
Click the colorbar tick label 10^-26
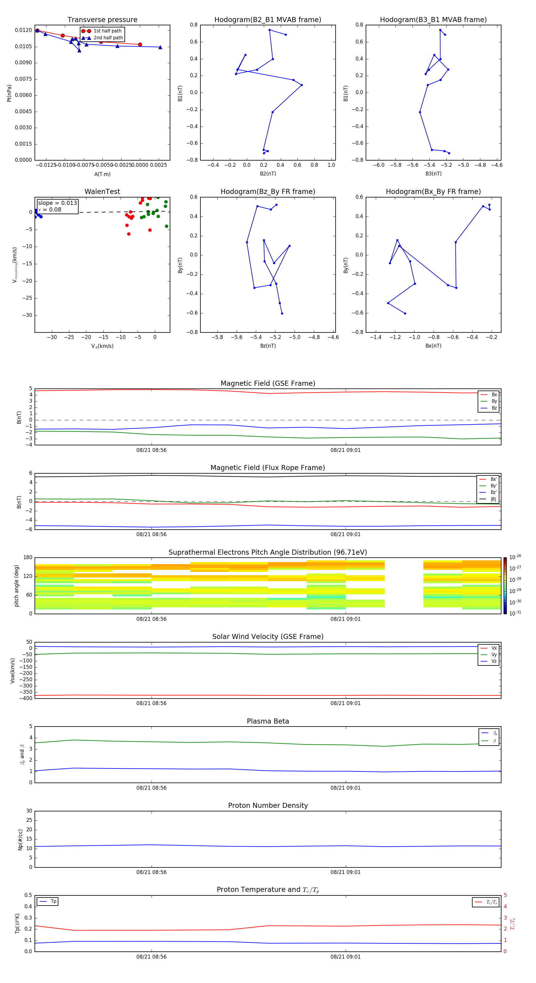[x=515, y=557]
